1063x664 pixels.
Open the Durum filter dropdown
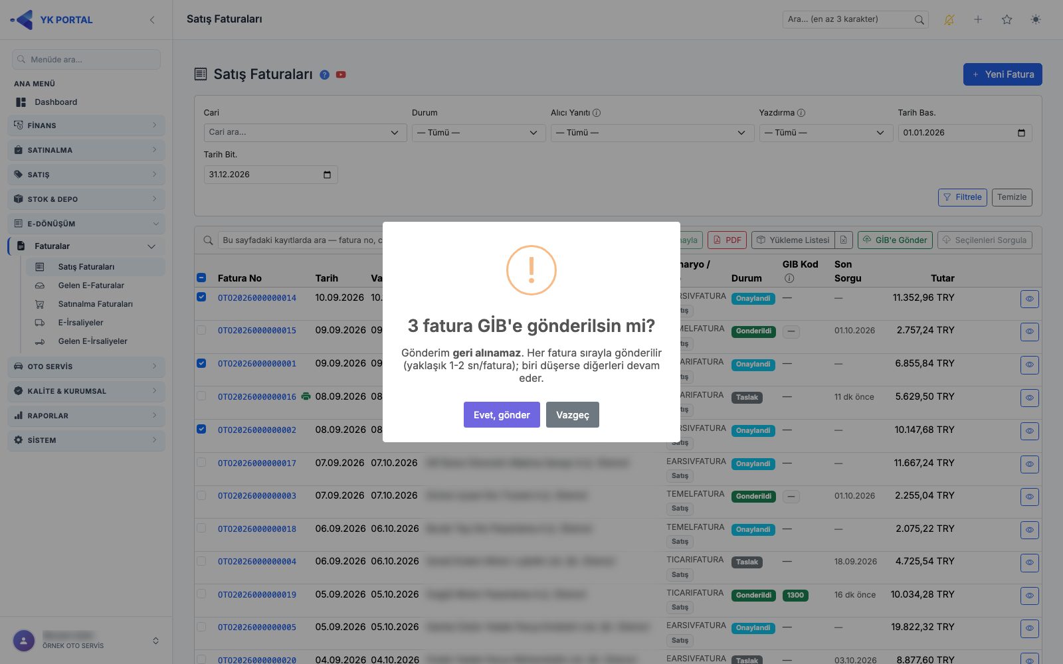(478, 133)
